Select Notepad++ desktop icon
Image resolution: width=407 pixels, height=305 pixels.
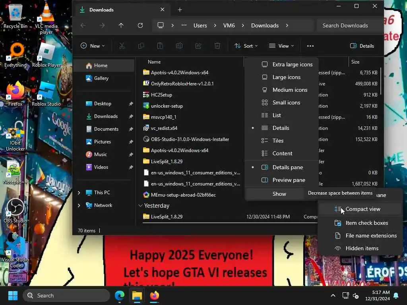(x=15, y=172)
